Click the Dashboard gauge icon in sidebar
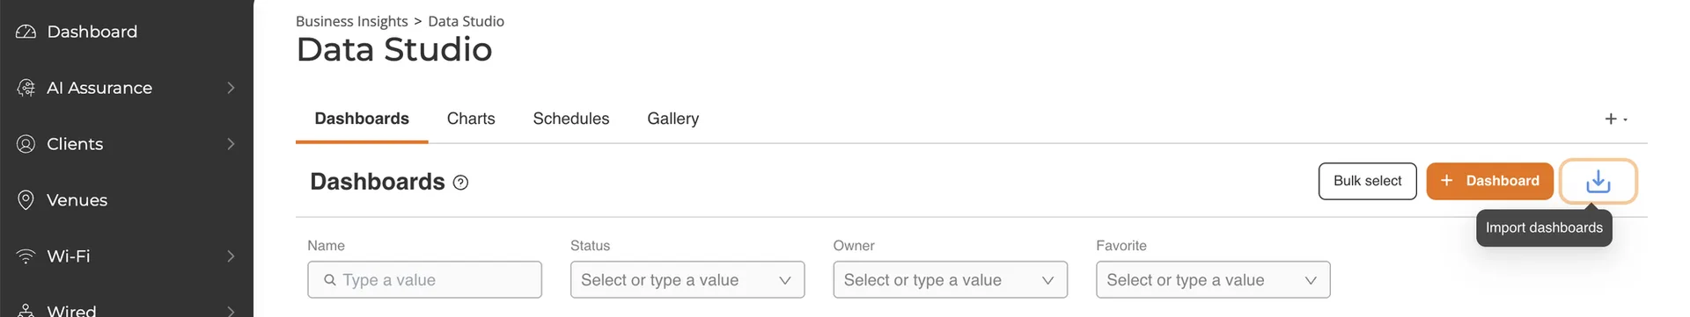This screenshot has width=1690, height=317. tap(26, 32)
